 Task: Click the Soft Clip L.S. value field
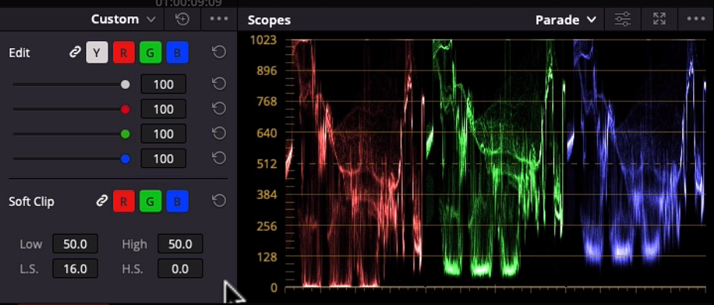75,269
